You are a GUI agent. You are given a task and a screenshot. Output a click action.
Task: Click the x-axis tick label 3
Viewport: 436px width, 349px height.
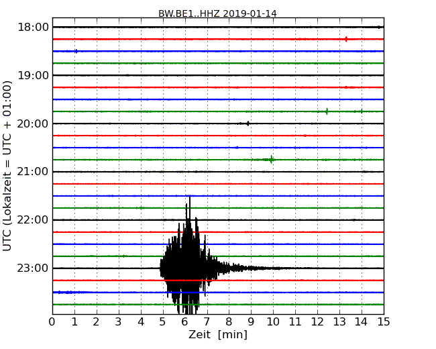coord(119,321)
